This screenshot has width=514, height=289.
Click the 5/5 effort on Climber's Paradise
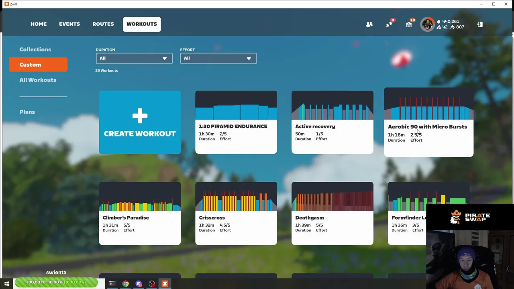coord(127,226)
